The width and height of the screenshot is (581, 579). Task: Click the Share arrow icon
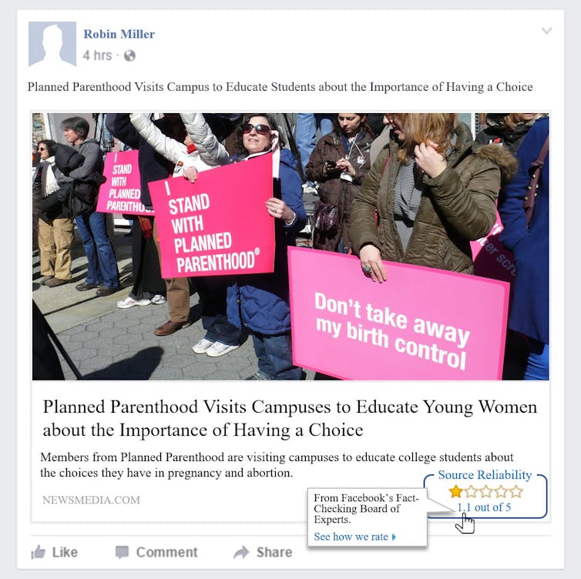click(x=242, y=552)
